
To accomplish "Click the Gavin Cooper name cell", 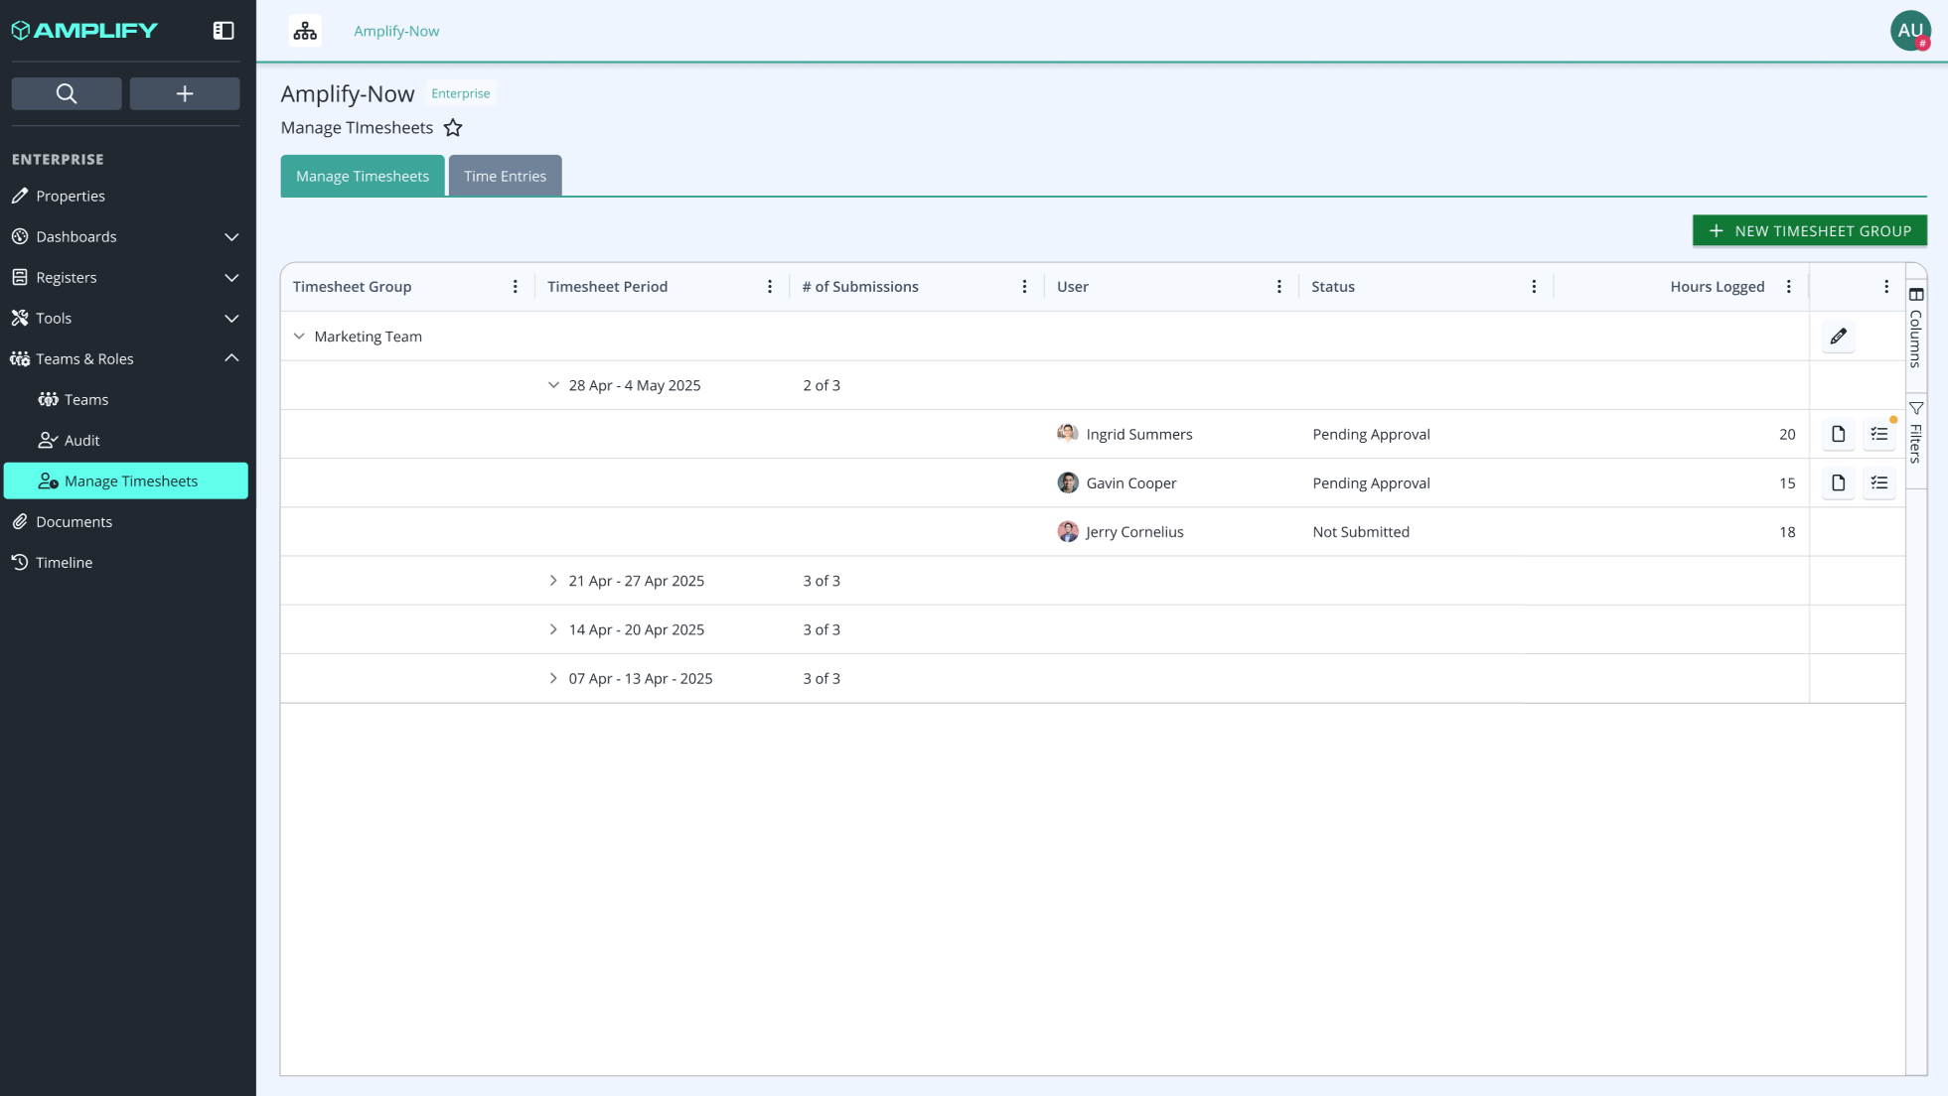I will pos(1131,482).
